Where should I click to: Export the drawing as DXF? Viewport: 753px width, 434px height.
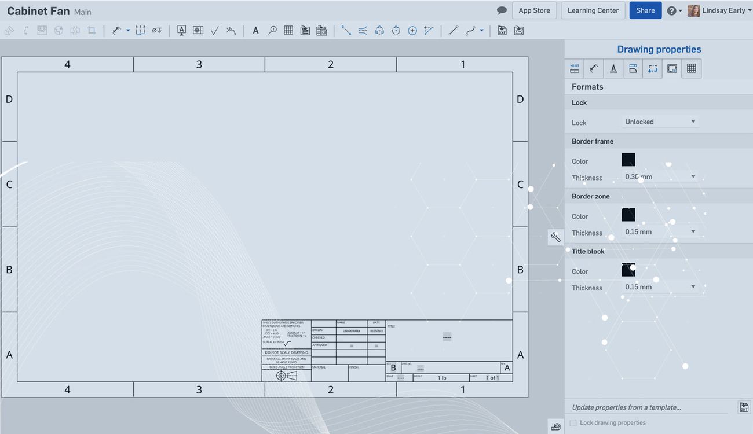[x=502, y=30]
